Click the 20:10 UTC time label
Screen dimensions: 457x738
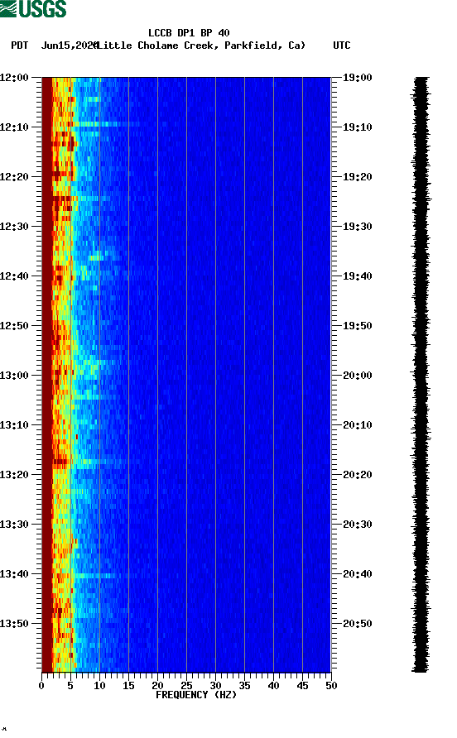tap(357, 425)
